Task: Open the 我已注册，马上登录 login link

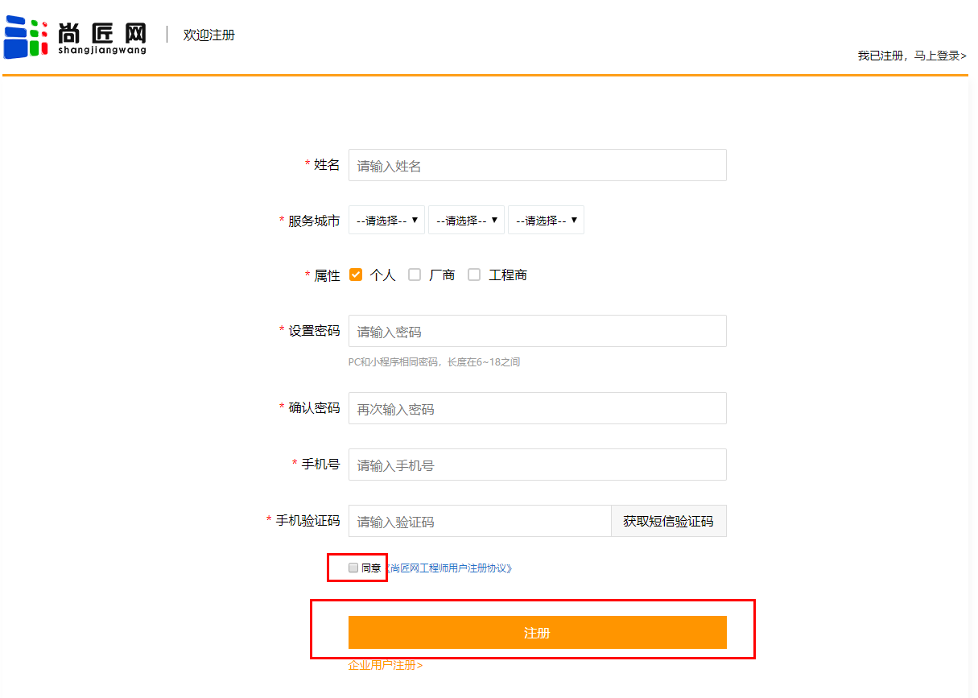Action: (x=911, y=56)
